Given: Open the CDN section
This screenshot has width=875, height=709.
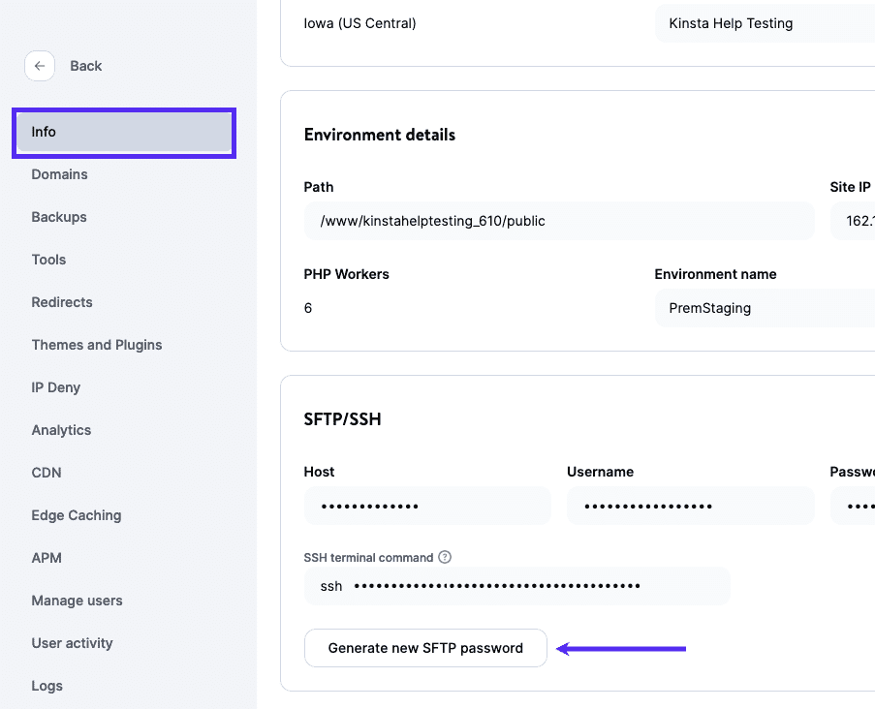Looking at the screenshot, I should tap(46, 473).
